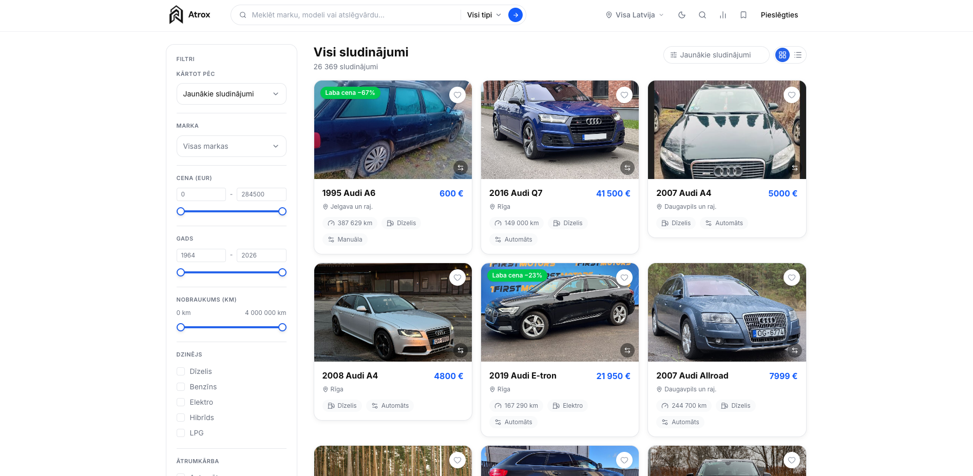The image size is (973, 476).
Task: Submit search with blue arrow button
Action: point(516,15)
